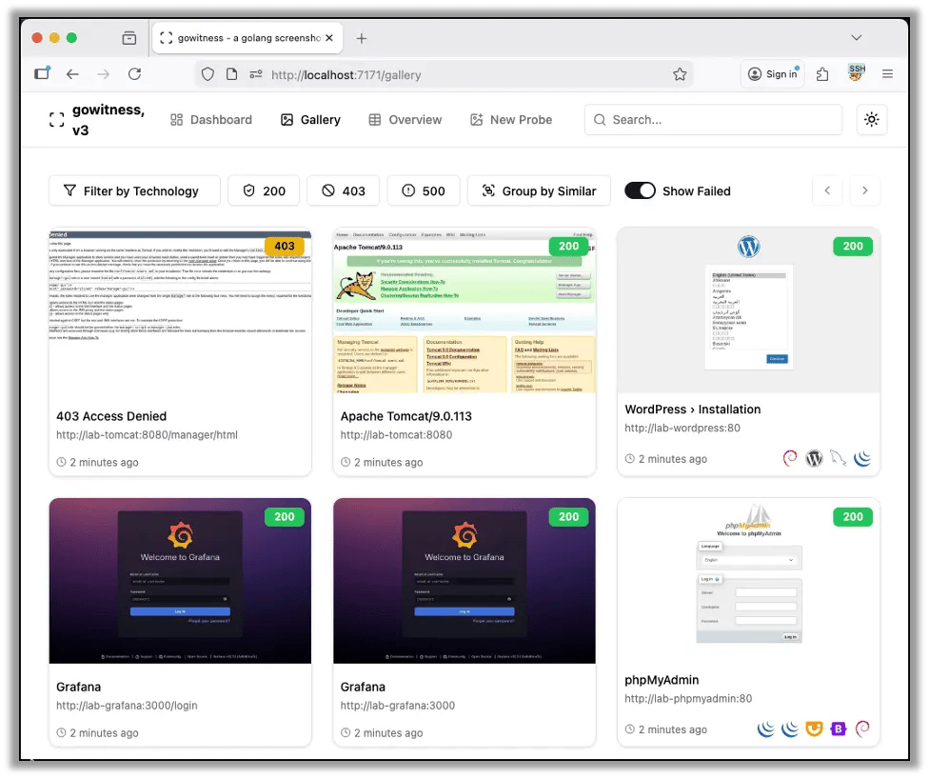This screenshot has height=779, width=929.
Task: Open Apache Tomcat screenshot thumbnail
Action: click(x=464, y=310)
